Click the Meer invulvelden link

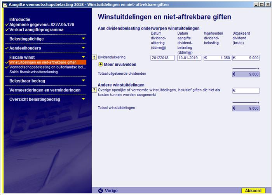(120, 65)
